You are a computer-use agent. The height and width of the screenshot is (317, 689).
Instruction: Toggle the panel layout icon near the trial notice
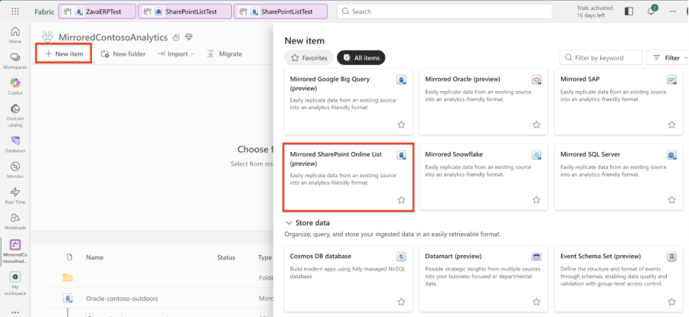tap(629, 11)
